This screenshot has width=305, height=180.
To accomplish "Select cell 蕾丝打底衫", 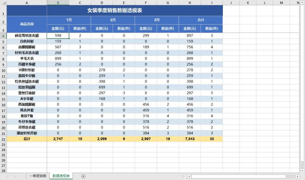I will coord(27,93).
